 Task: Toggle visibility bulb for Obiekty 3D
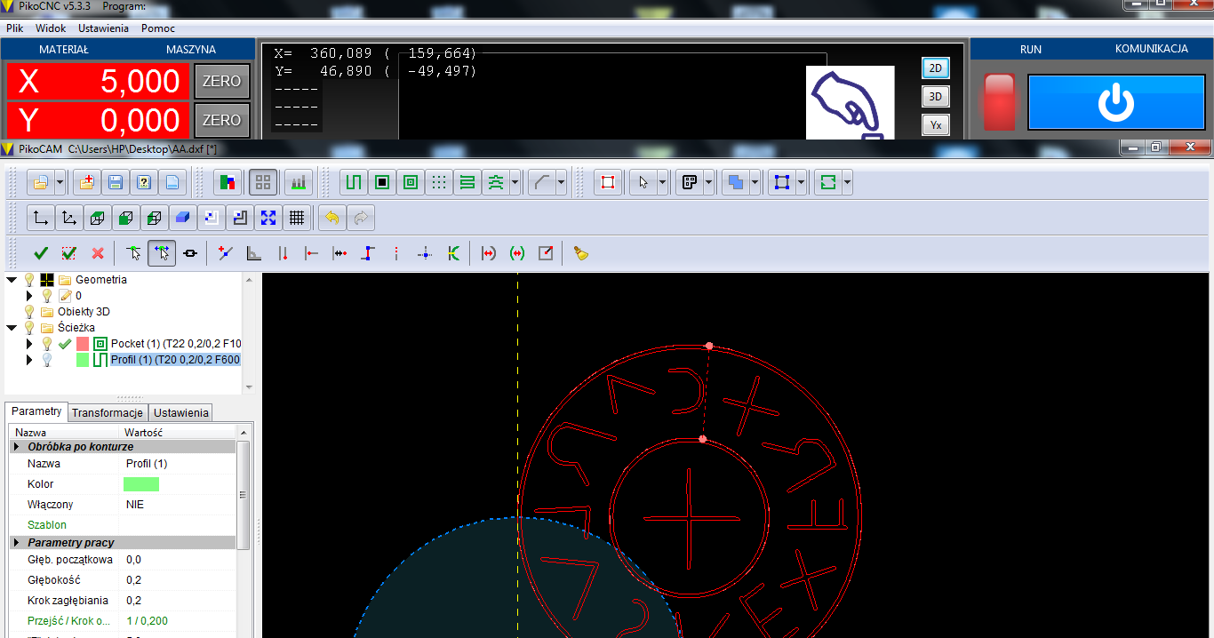tap(29, 312)
